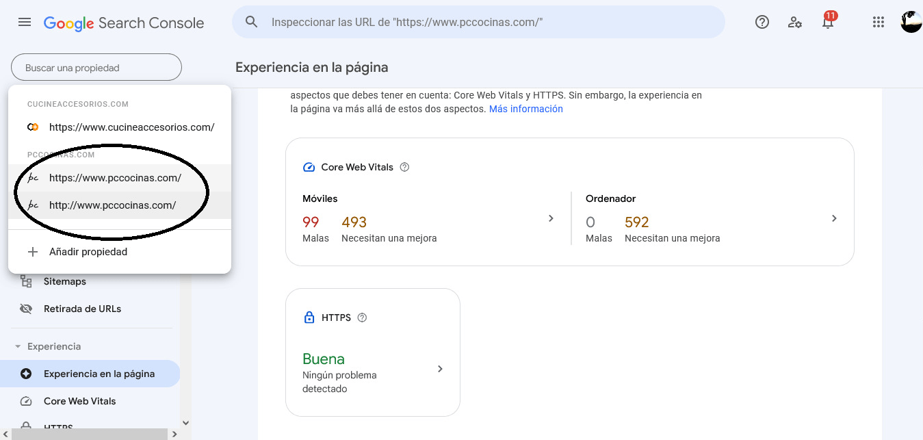Open the main hamburger menu
923x440 pixels.
coord(25,22)
